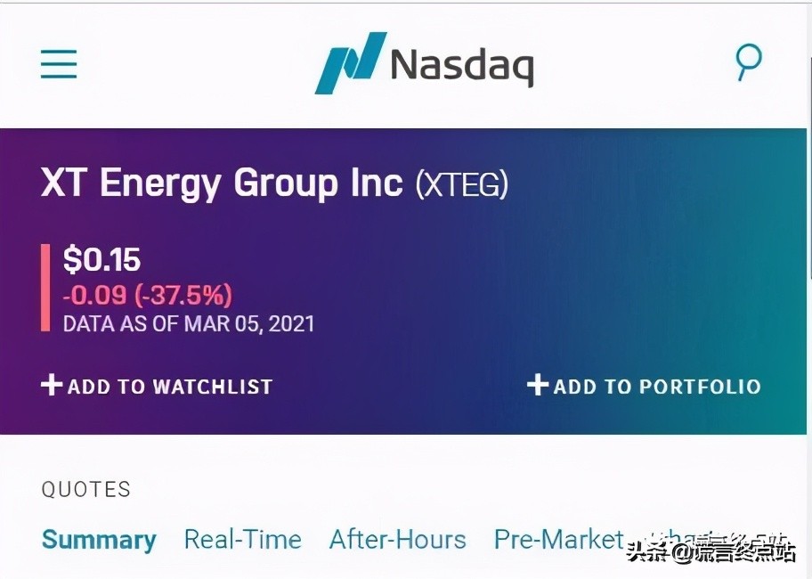Open the hamburger navigation menu
812x579 pixels.
[x=59, y=63]
